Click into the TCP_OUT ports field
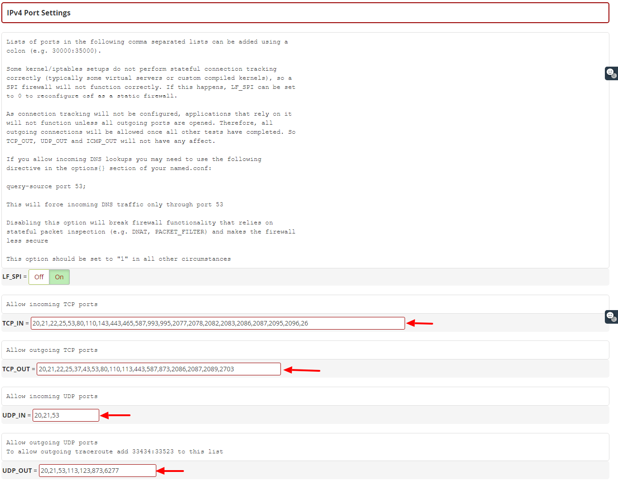 point(159,369)
